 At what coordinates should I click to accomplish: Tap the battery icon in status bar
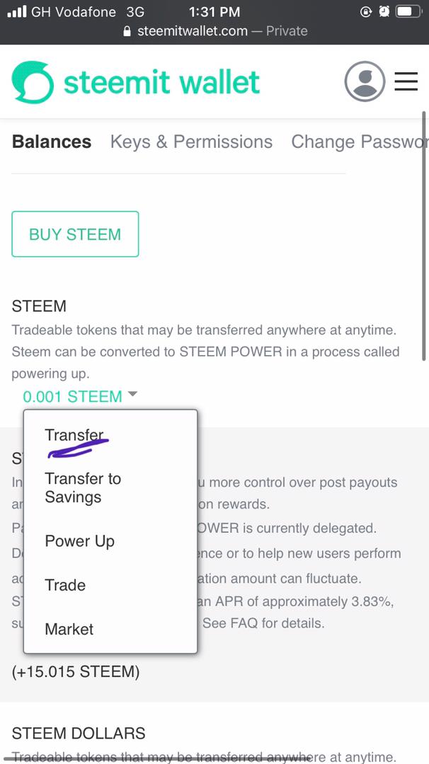click(408, 12)
